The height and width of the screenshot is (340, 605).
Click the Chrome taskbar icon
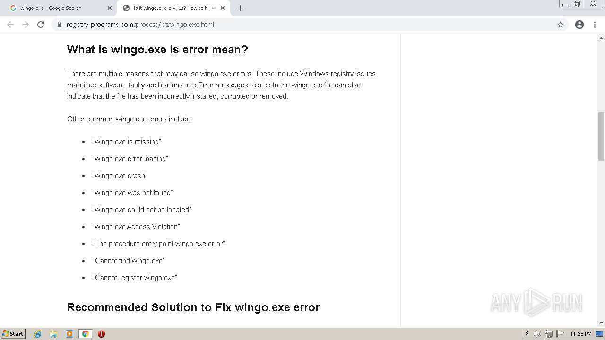(x=86, y=334)
